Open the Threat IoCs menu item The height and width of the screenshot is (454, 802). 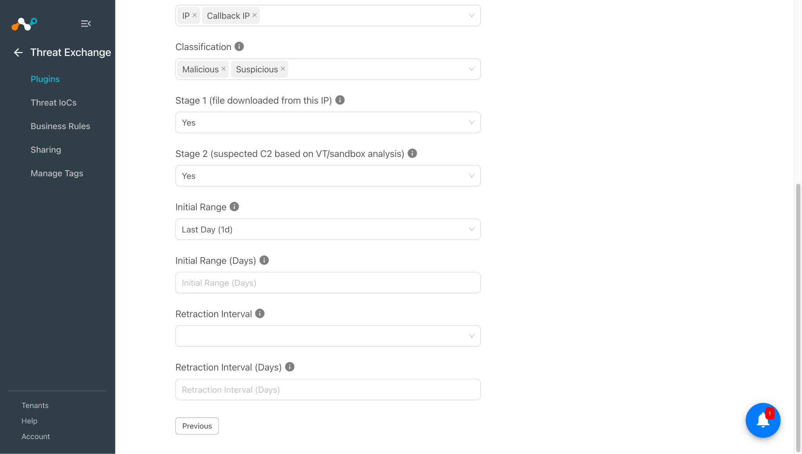(54, 103)
